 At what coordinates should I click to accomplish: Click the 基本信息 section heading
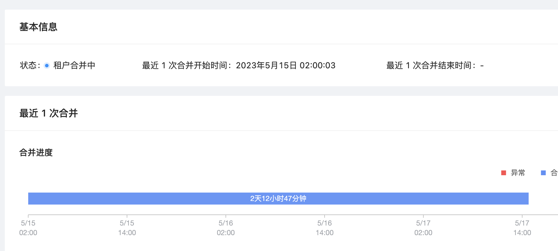38,27
